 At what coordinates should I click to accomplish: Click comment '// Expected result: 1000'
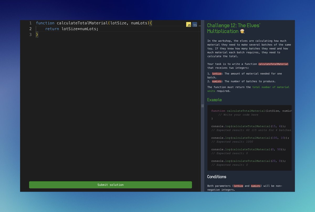point(232,142)
